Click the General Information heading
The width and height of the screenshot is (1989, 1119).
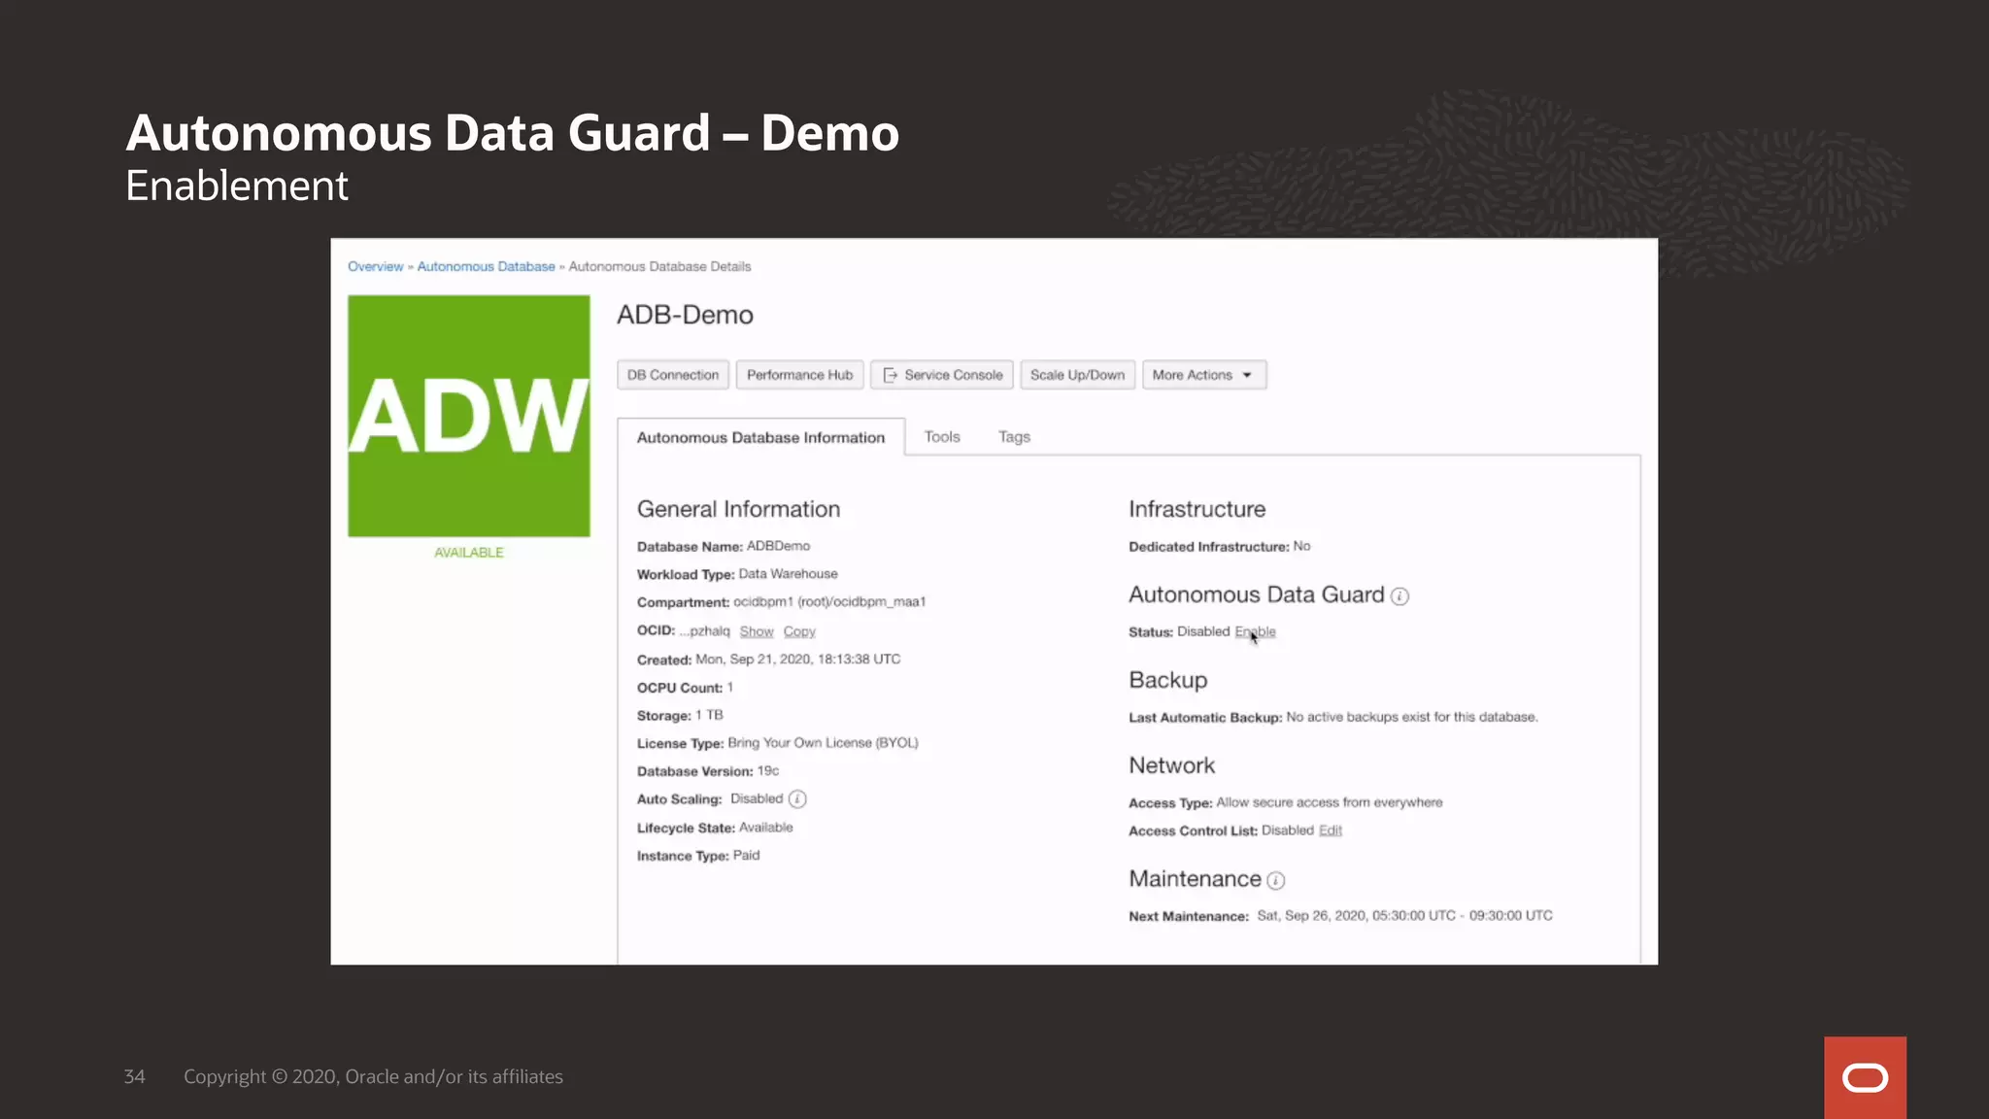[x=739, y=509]
